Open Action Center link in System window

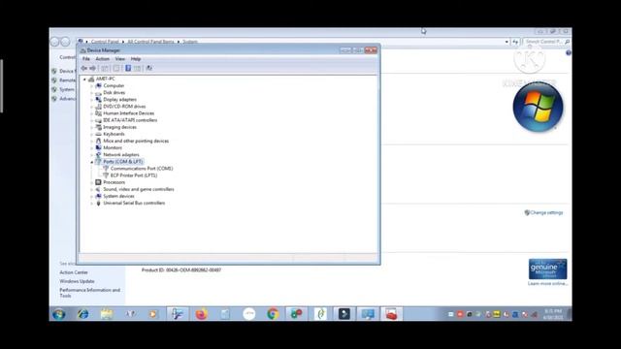(x=74, y=272)
